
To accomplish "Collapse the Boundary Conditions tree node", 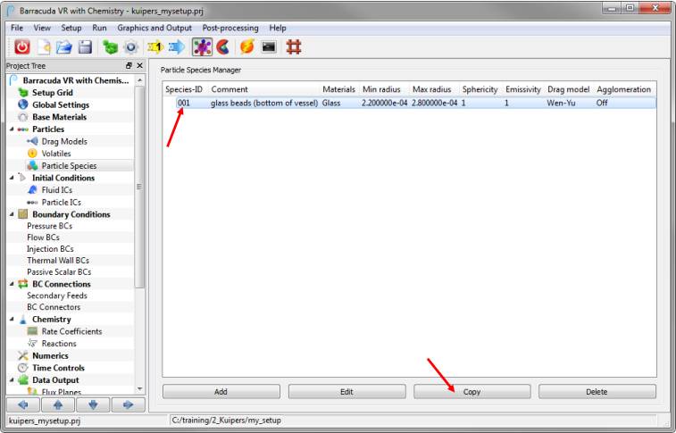I will [x=12, y=214].
